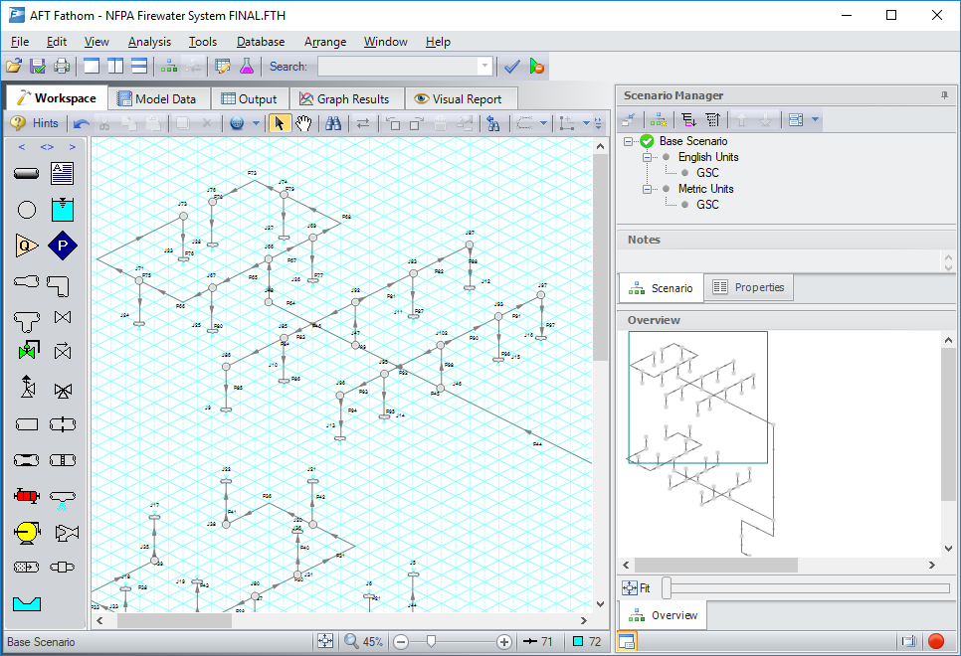Switch to the Graph Results tab
The width and height of the screenshot is (961, 656).
tap(345, 98)
